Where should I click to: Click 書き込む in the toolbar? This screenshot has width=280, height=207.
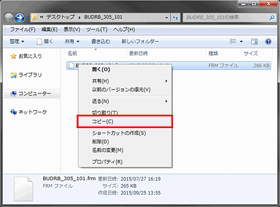[x=101, y=41]
